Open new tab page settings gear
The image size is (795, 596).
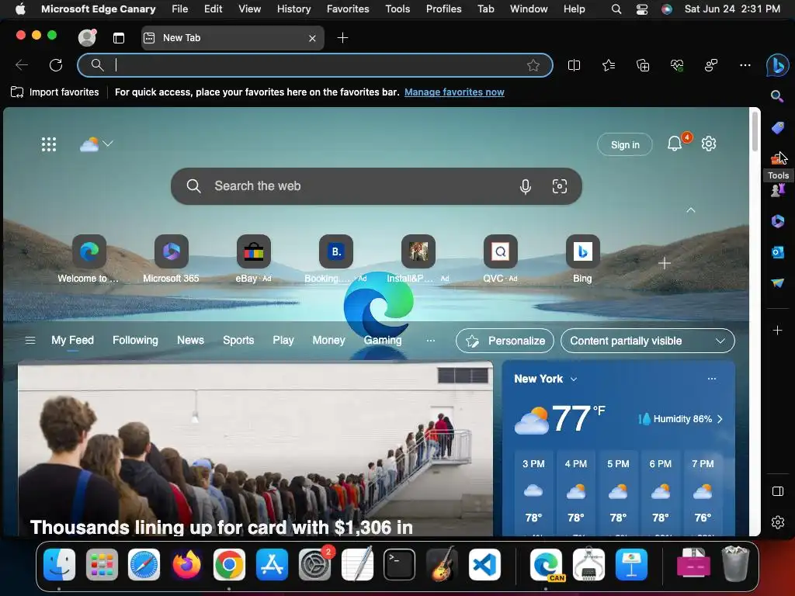coord(708,144)
